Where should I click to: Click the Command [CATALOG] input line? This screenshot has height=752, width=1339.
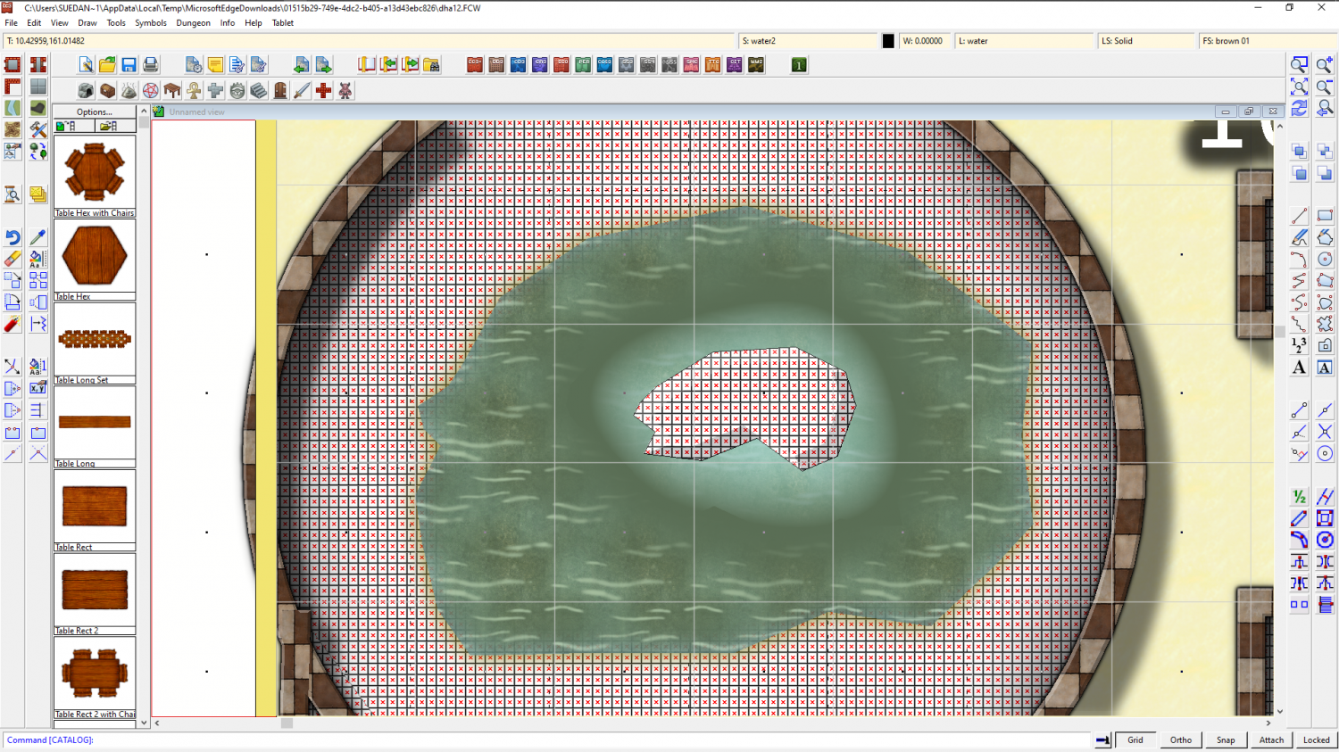[549, 740]
